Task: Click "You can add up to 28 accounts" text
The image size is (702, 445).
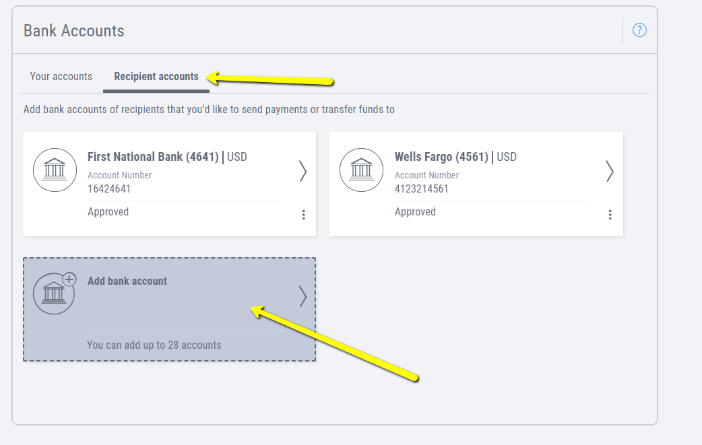Action: (x=154, y=345)
